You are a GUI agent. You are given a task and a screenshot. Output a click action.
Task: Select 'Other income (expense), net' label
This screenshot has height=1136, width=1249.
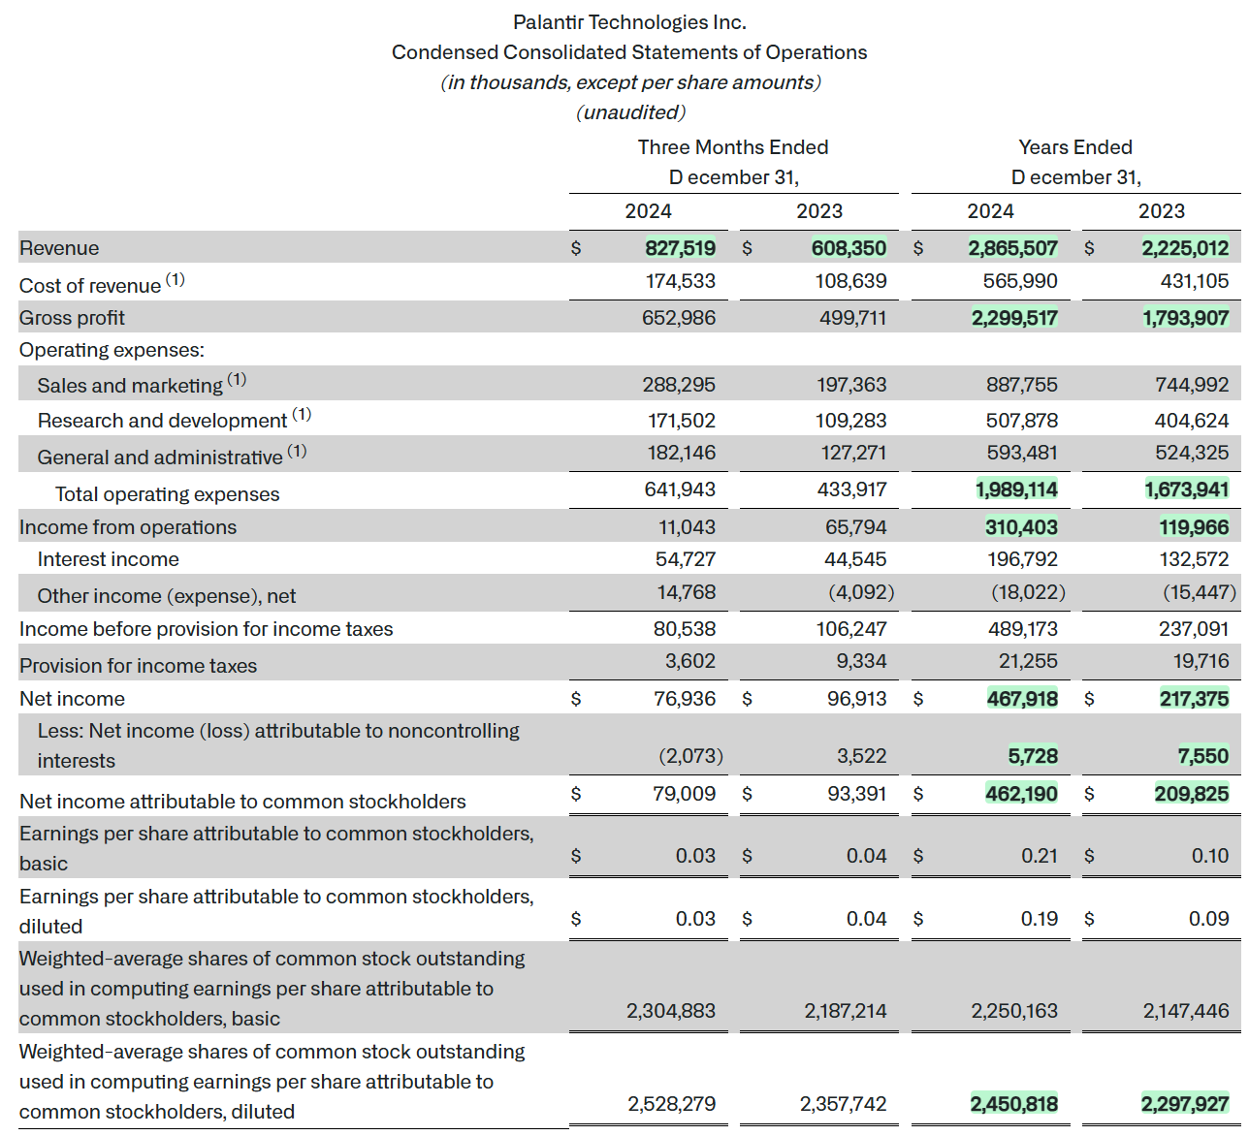[x=167, y=596]
